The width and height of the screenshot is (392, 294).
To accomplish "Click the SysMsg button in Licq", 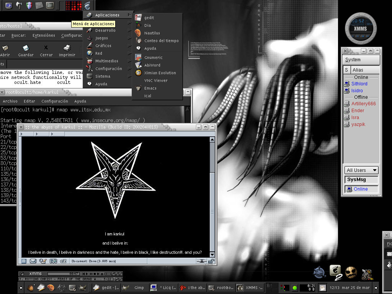I will (361, 180).
